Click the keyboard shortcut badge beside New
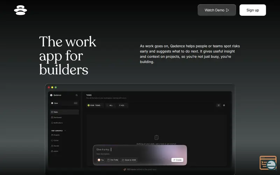This screenshot has width=280, height=175. 76,103
